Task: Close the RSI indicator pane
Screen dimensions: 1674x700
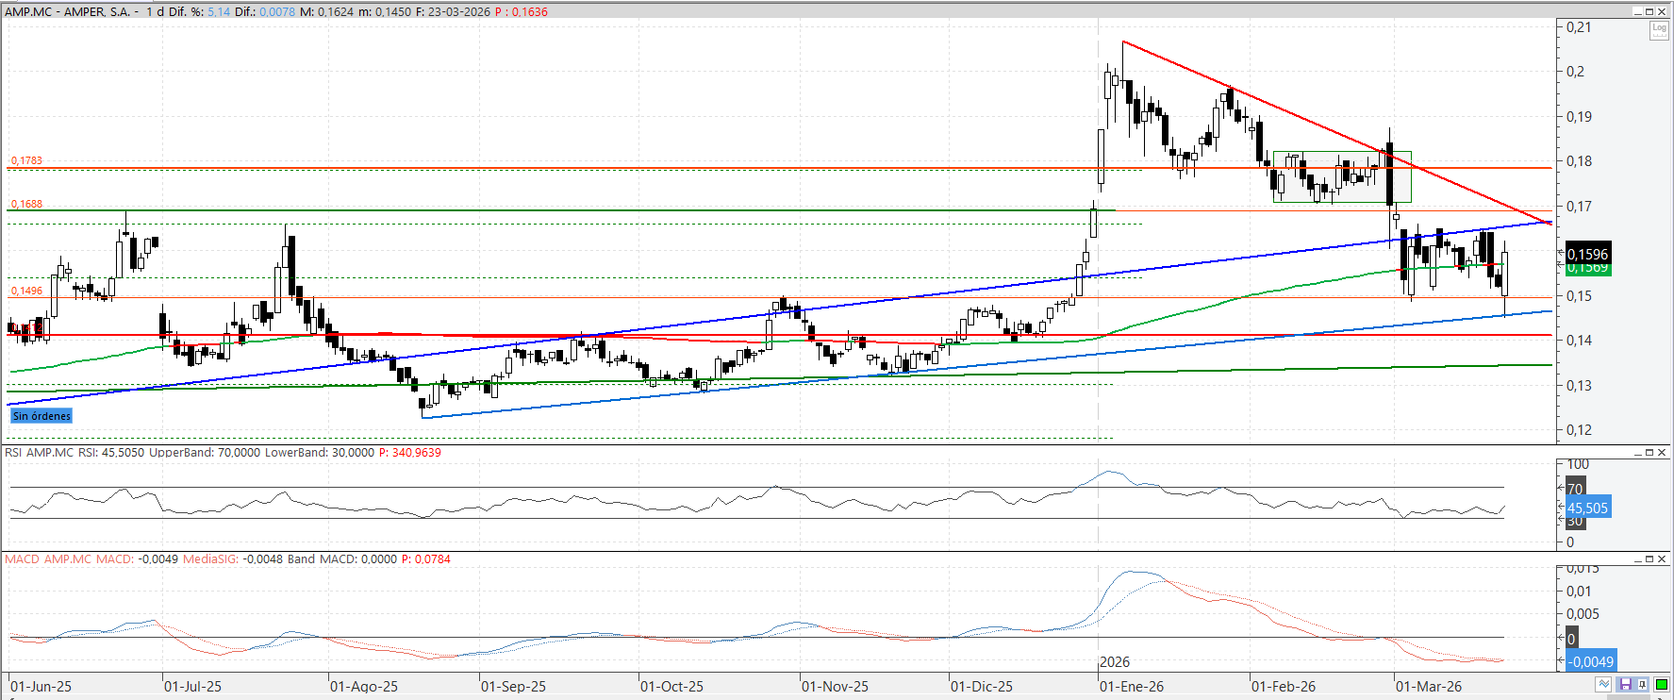Action: (1662, 453)
